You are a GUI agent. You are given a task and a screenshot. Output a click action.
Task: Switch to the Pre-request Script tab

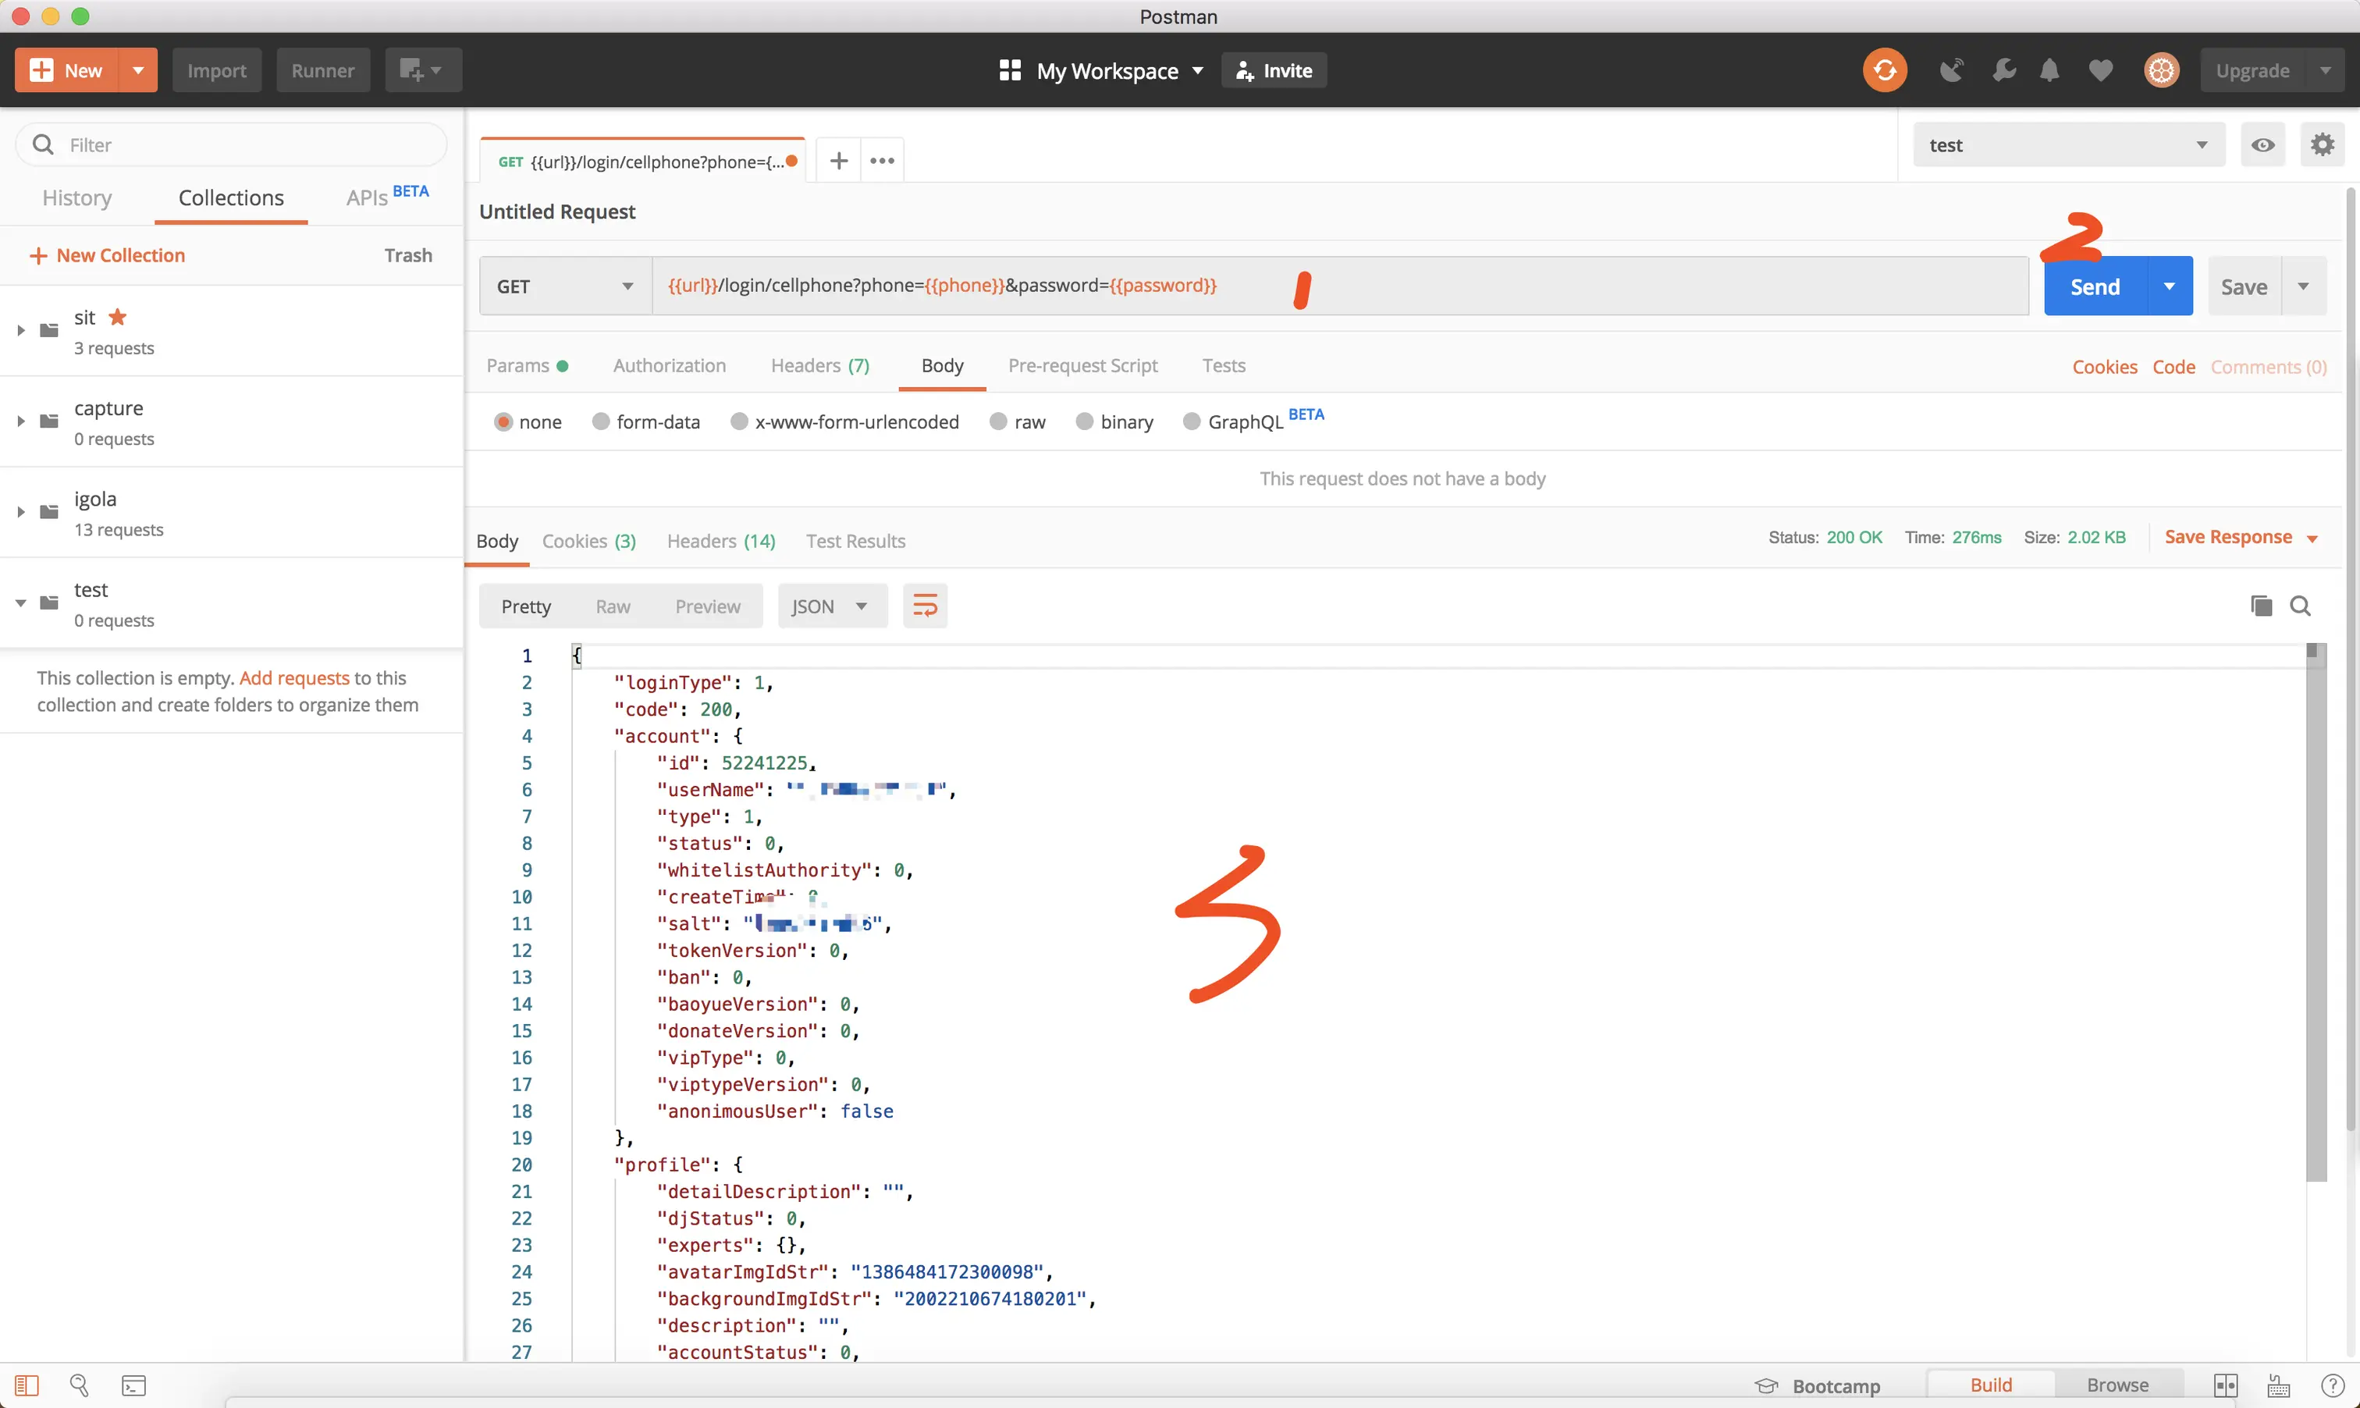point(1082,365)
